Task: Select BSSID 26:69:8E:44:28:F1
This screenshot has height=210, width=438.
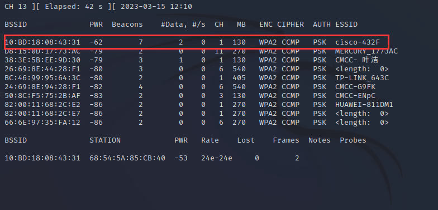Action: pyautogui.click(x=42, y=69)
